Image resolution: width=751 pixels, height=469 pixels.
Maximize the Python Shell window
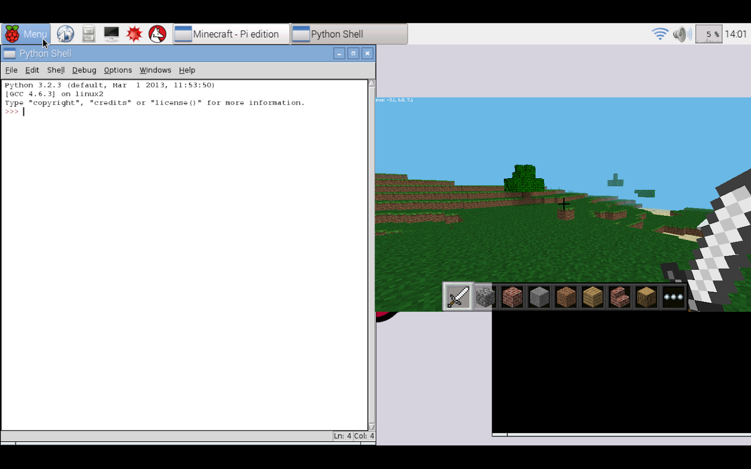(353, 53)
